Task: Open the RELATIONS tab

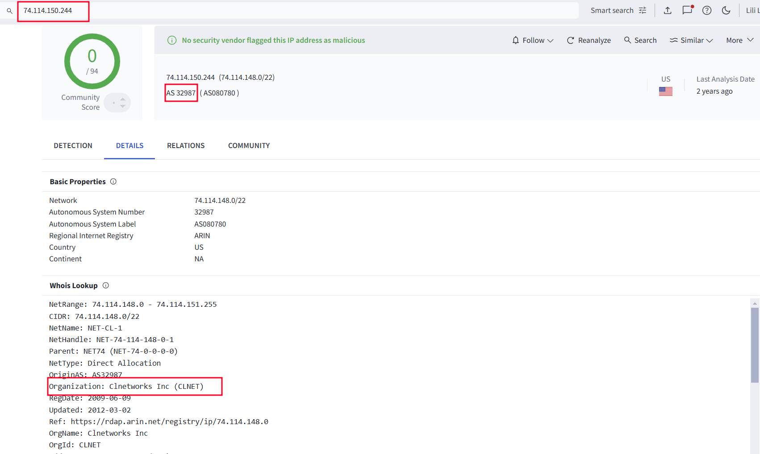Action: 186,145
